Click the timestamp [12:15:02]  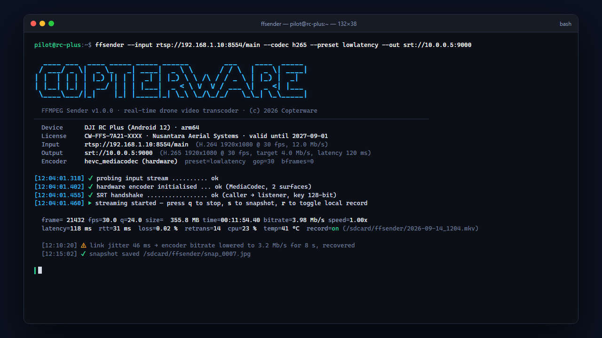point(59,254)
